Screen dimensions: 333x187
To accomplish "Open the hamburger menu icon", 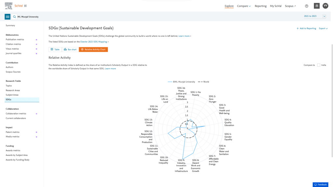I will (x=7, y=17).
